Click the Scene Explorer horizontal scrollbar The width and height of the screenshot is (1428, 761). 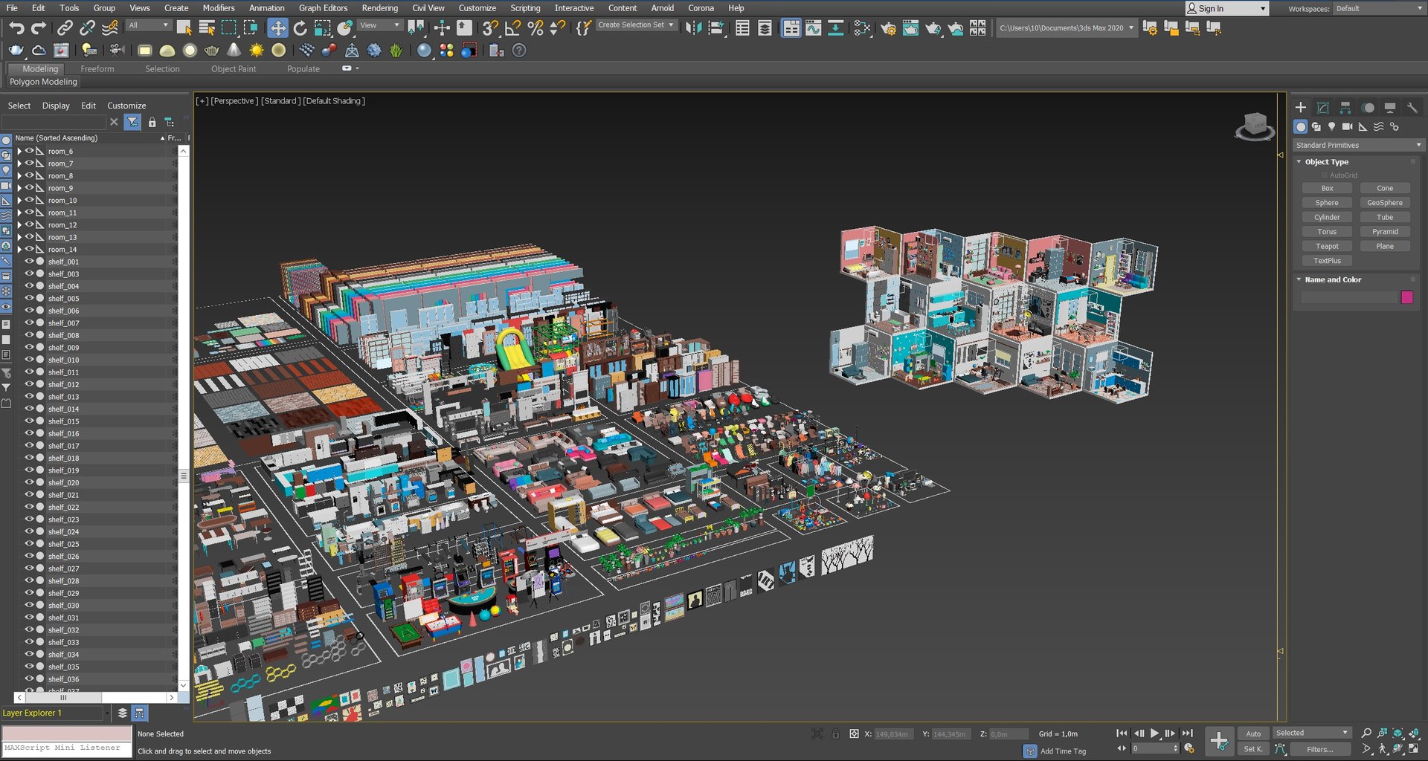pos(94,698)
